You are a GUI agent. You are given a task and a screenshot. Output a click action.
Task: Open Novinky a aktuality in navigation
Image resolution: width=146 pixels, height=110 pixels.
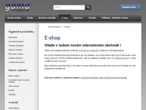point(47,18)
